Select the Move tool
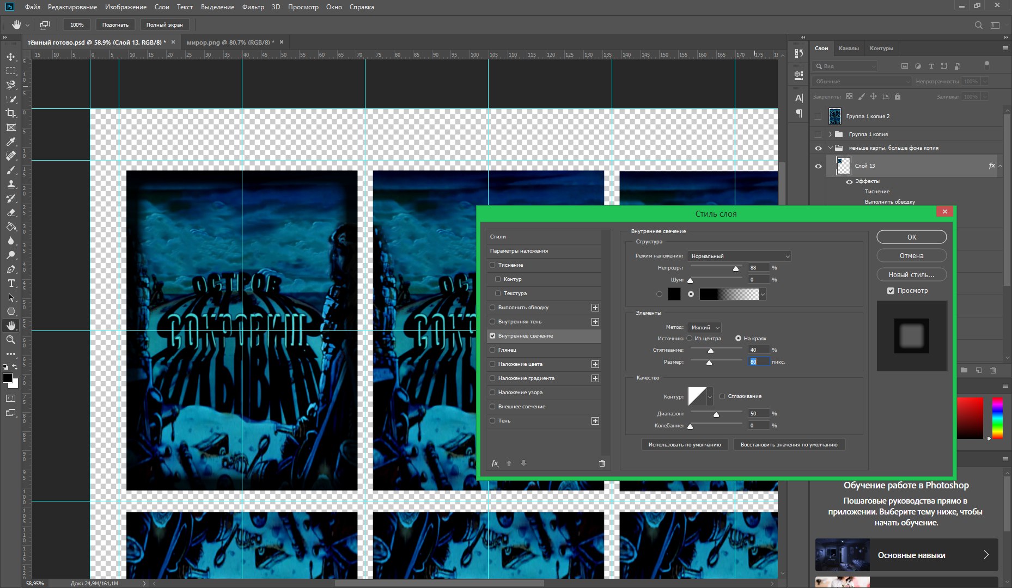Screen dimensions: 1012x588 11,57
